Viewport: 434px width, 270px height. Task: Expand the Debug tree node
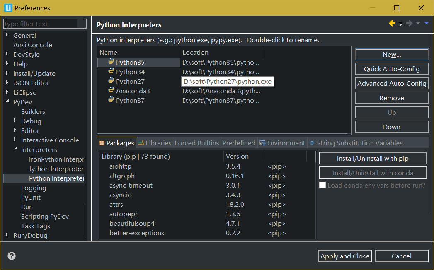pyautogui.click(x=15, y=121)
